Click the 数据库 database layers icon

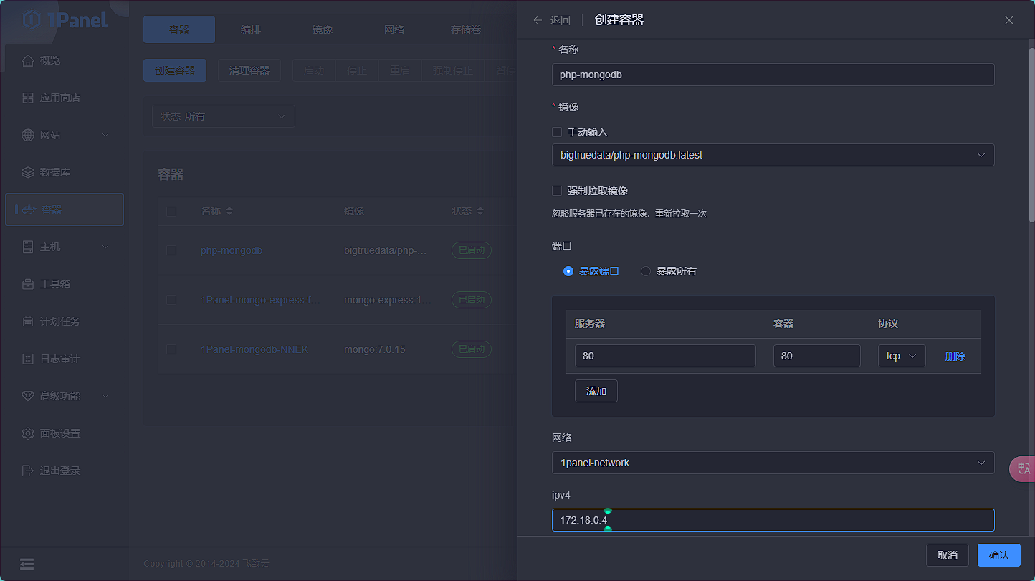tap(28, 172)
